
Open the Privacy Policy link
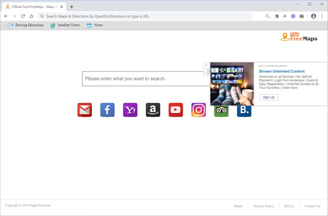coord(263,206)
